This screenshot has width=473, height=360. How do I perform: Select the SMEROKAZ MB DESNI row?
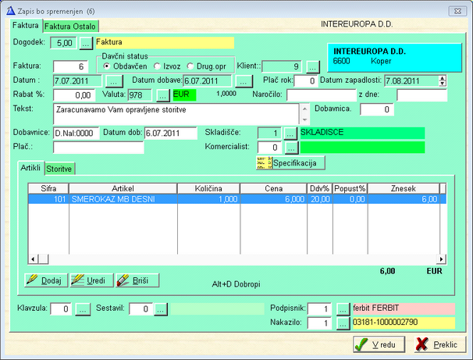(x=237, y=199)
